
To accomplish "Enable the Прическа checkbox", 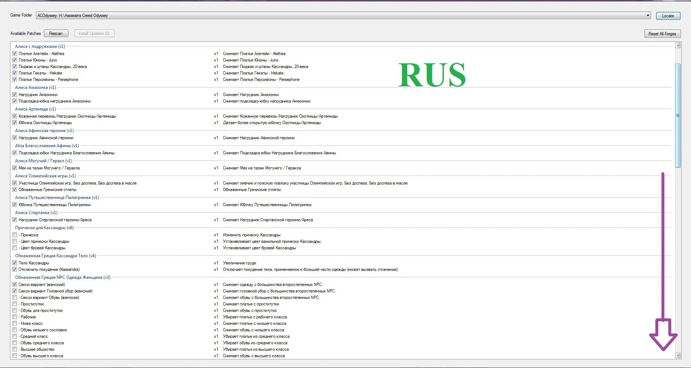I will pos(15,235).
